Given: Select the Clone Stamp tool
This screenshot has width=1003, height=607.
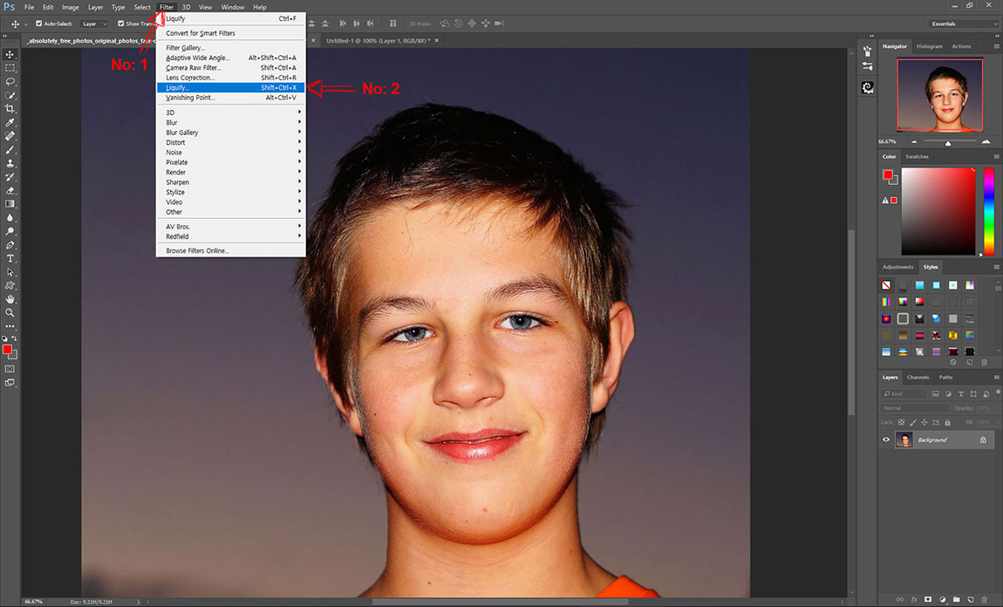Looking at the screenshot, I should (10, 163).
